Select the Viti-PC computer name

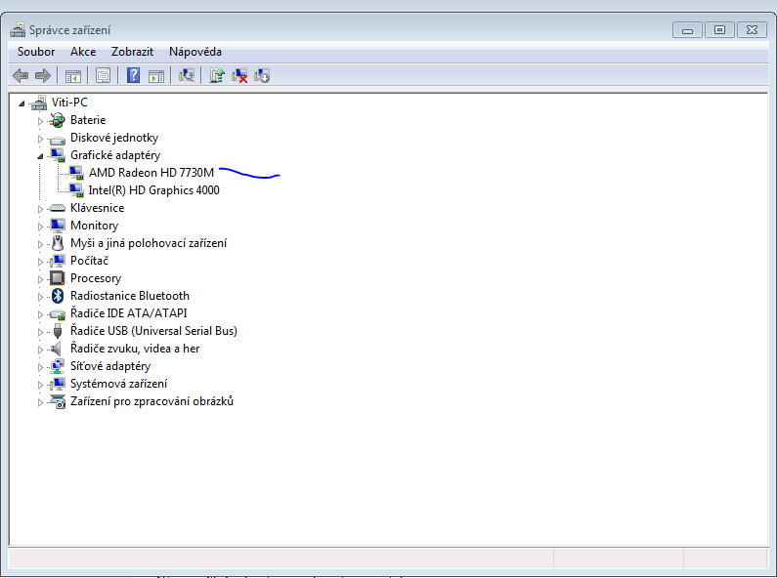[69, 103]
